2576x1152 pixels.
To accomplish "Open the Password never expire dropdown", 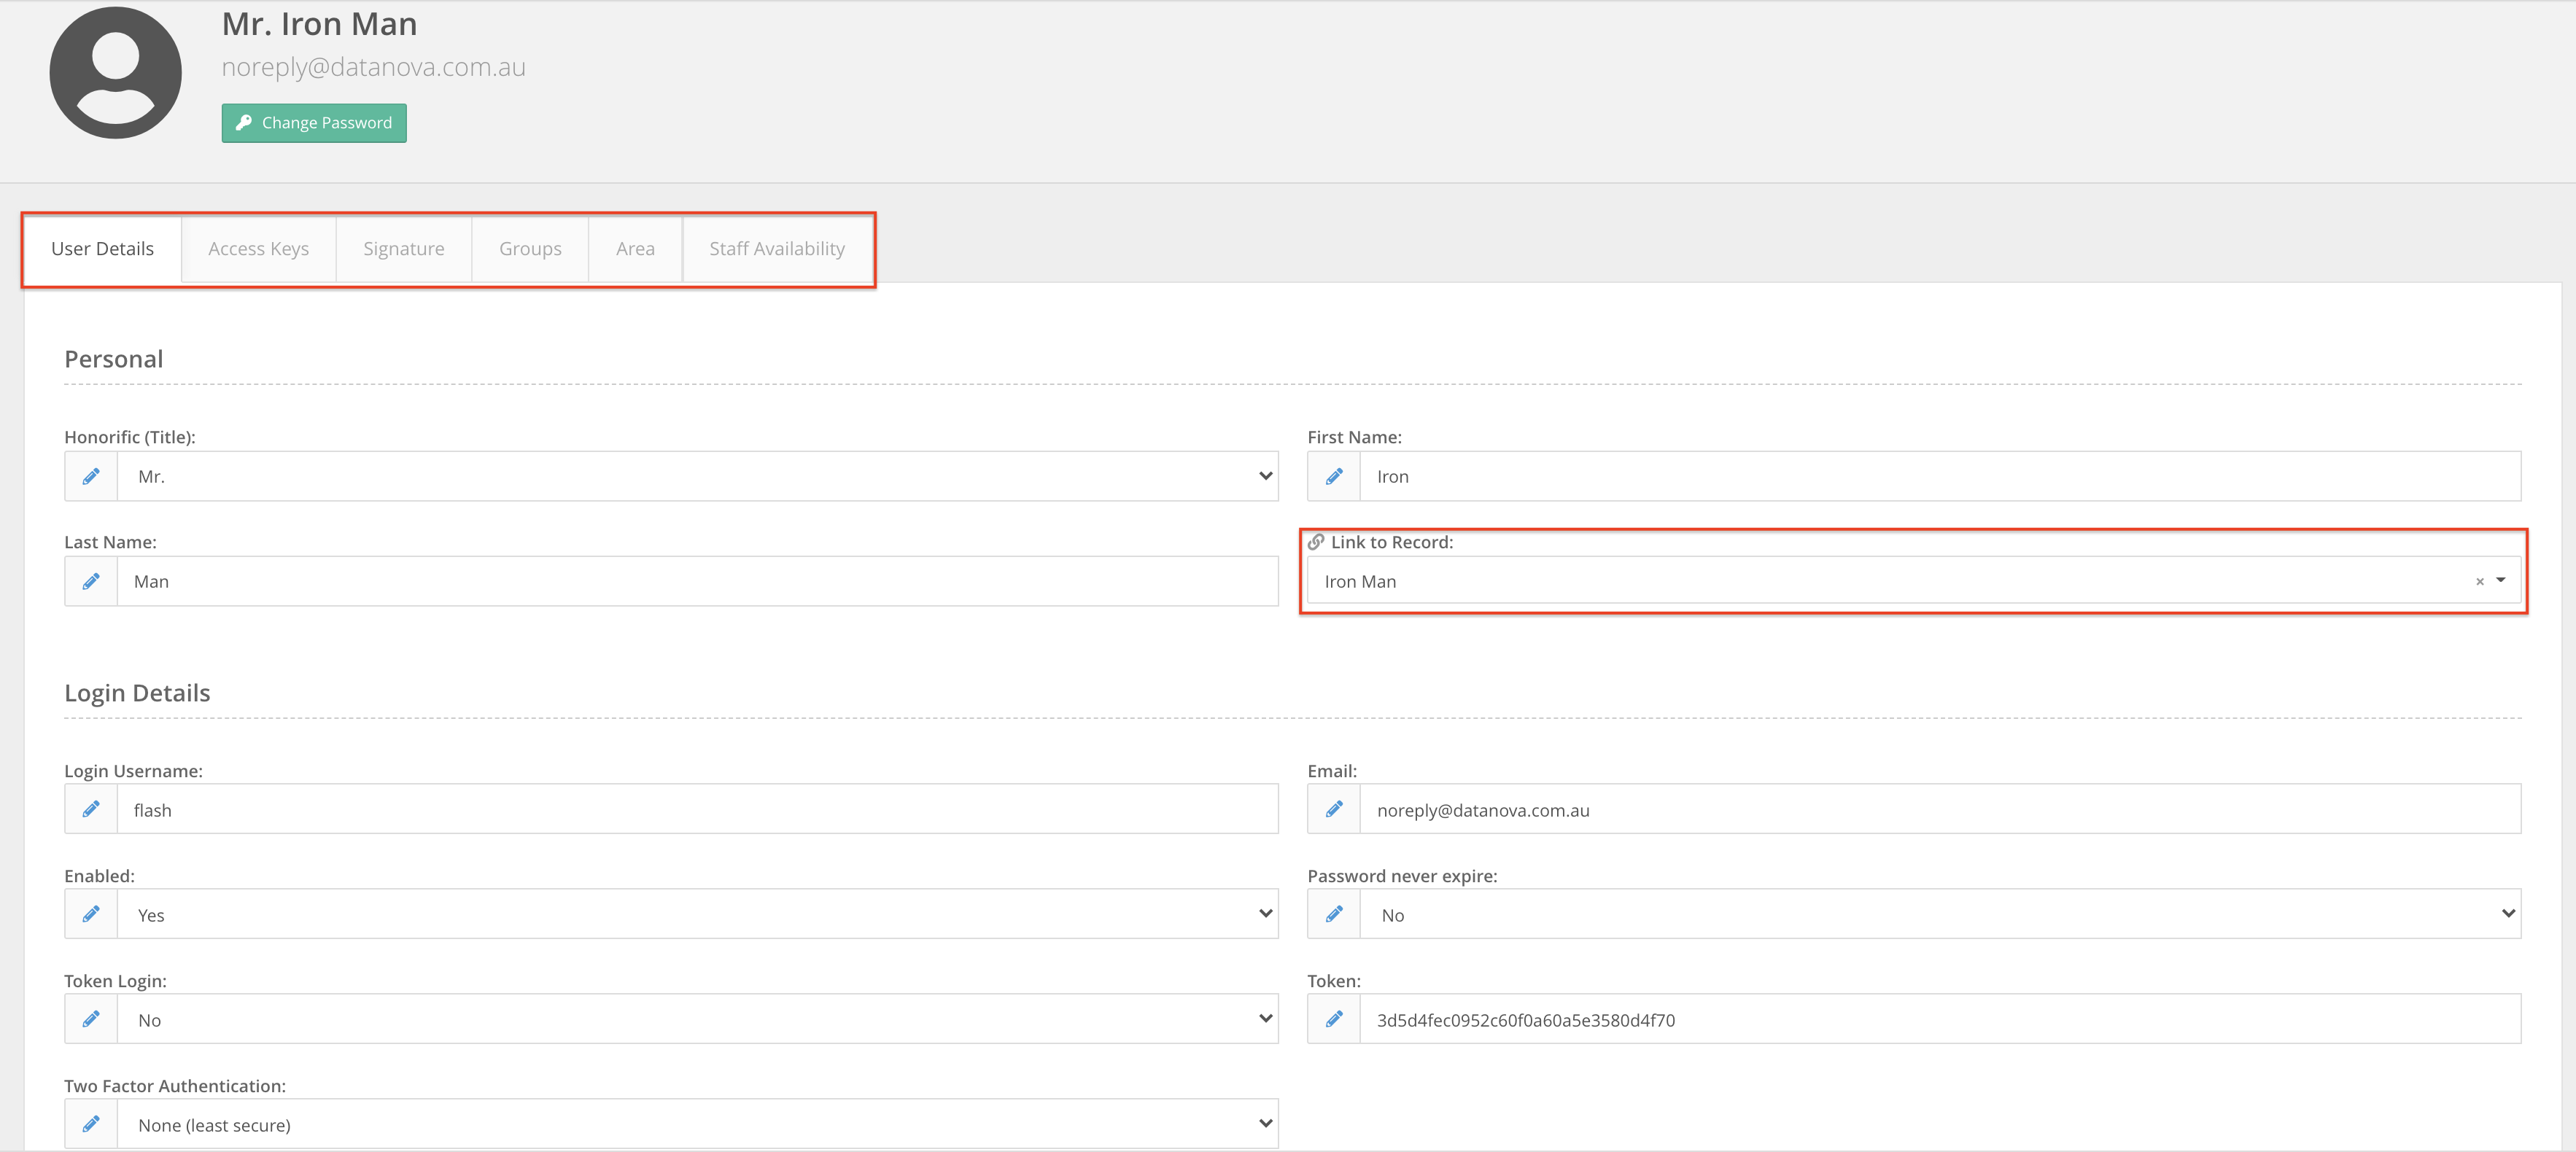I will point(1940,915).
